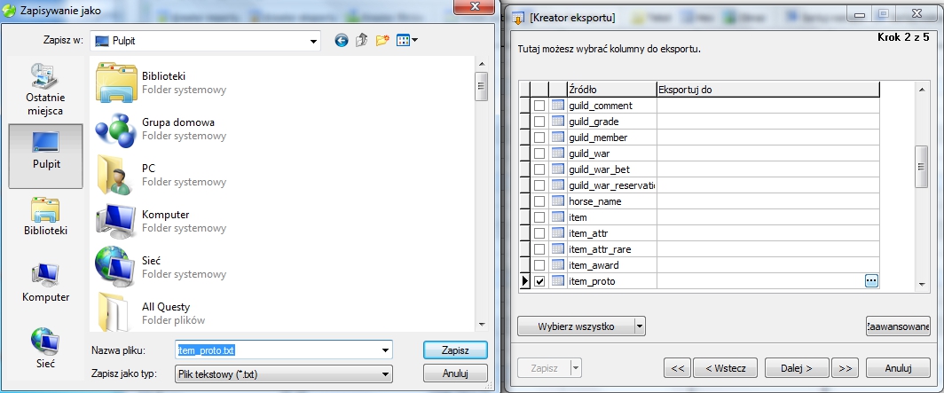Check the guild_grade checkbox
This screenshot has width=944, height=393.
point(539,122)
